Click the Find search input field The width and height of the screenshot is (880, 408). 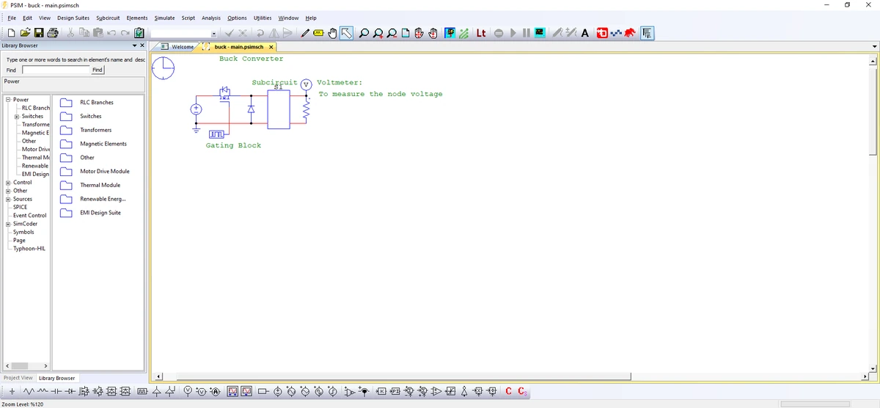point(56,70)
